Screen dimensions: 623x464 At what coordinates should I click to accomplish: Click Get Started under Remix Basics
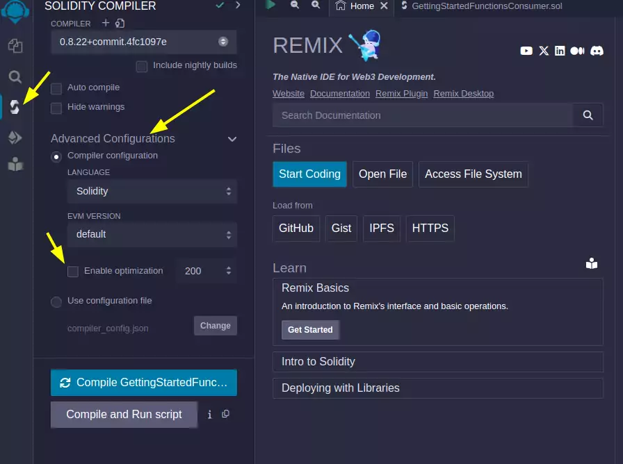tap(310, 330)
